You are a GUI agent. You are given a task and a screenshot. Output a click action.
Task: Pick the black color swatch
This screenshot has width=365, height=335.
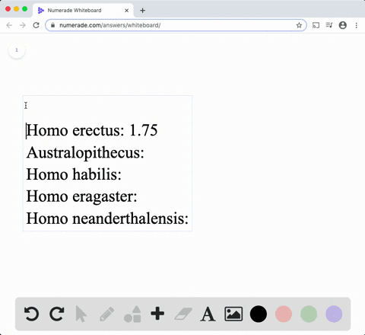click(259, 314)
